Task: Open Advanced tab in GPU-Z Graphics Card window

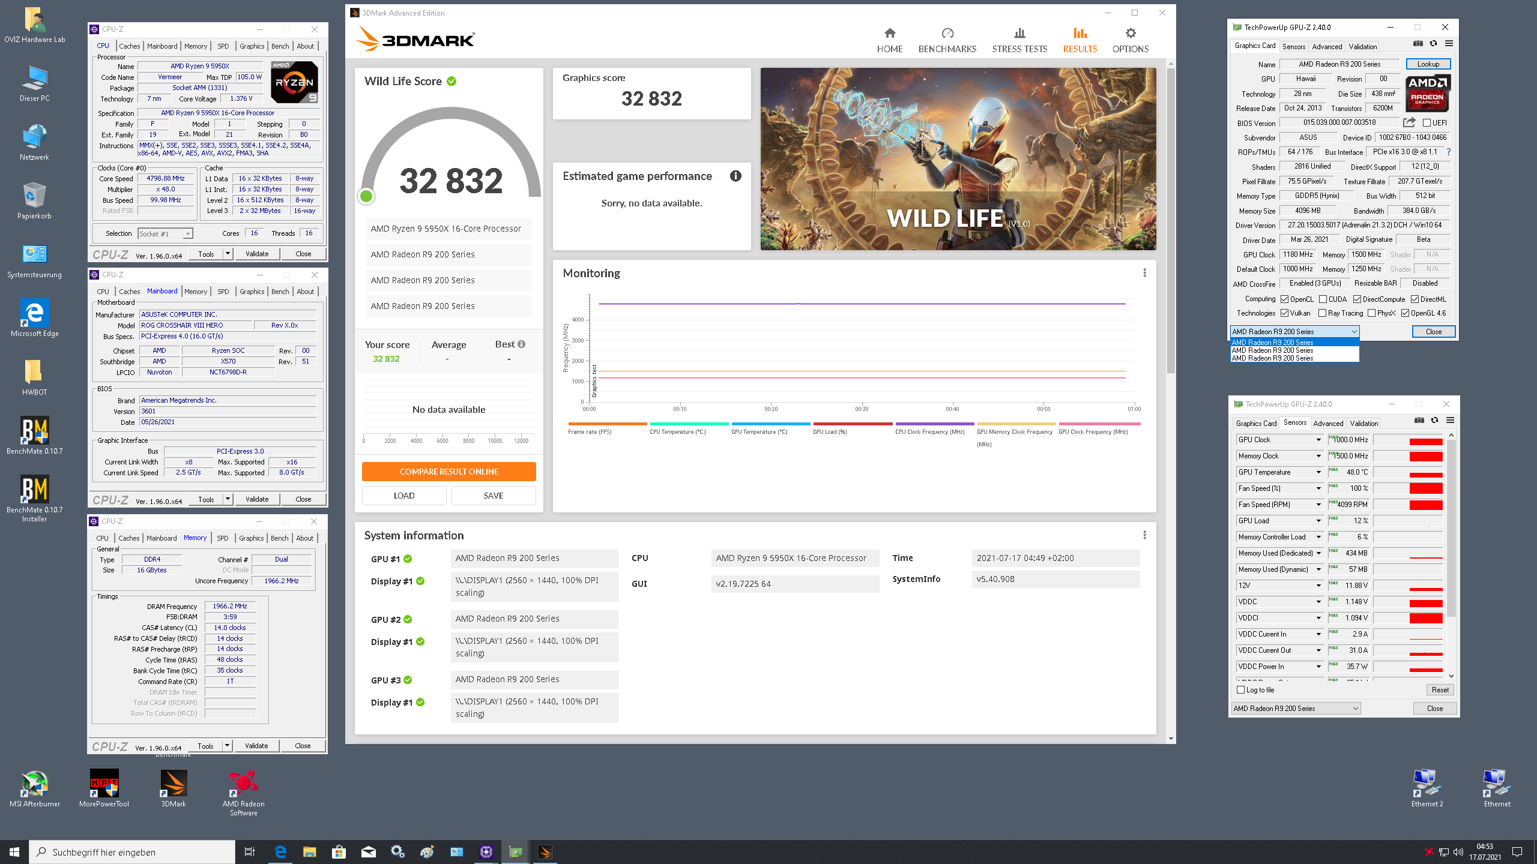Action: pos(1327,47)
